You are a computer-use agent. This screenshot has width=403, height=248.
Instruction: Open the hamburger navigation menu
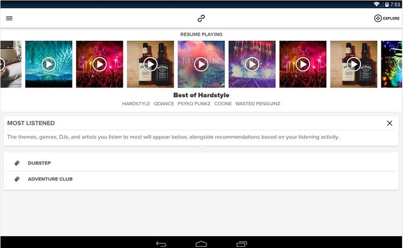tap(9, 18)
